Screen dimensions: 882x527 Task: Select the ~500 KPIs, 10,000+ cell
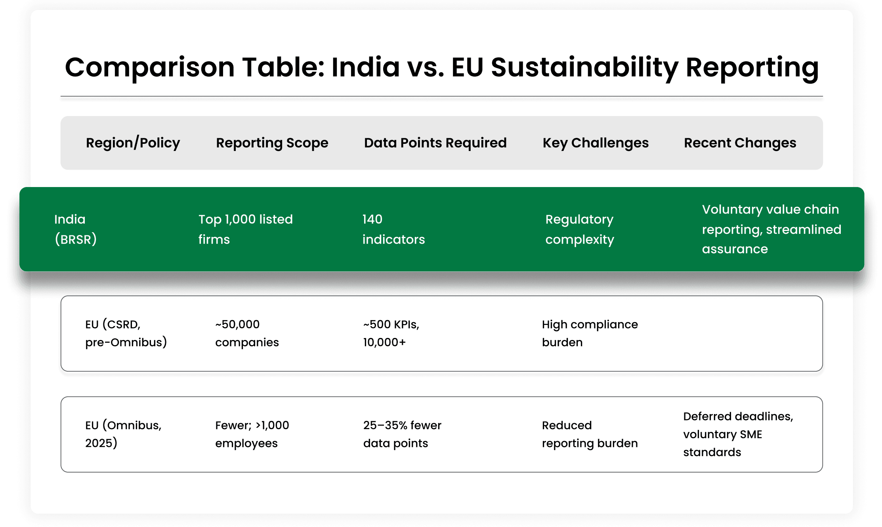coord(391,333)
